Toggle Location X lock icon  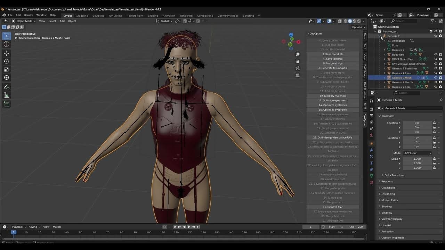tap(434, 123)
